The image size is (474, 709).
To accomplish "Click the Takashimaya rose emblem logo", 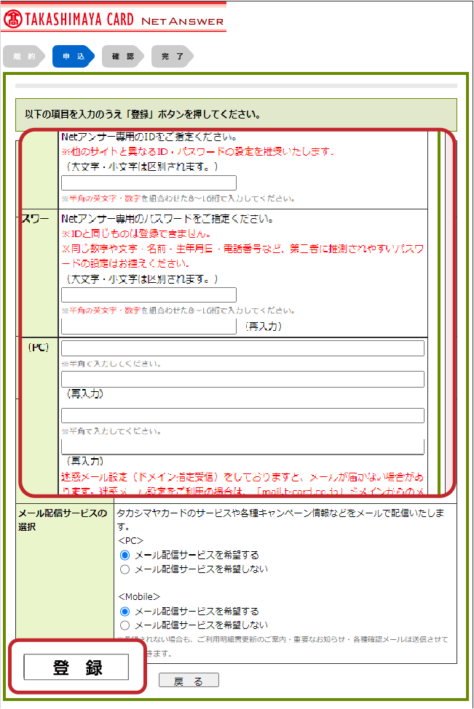I will [x=12, y=20].
